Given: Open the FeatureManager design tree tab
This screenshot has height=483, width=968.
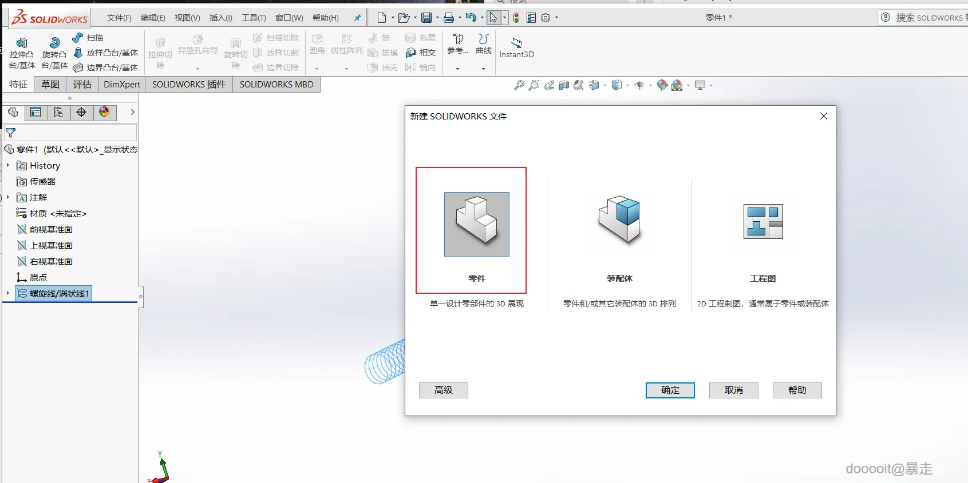Looking at the screenshot, I should tap(13, 112).
